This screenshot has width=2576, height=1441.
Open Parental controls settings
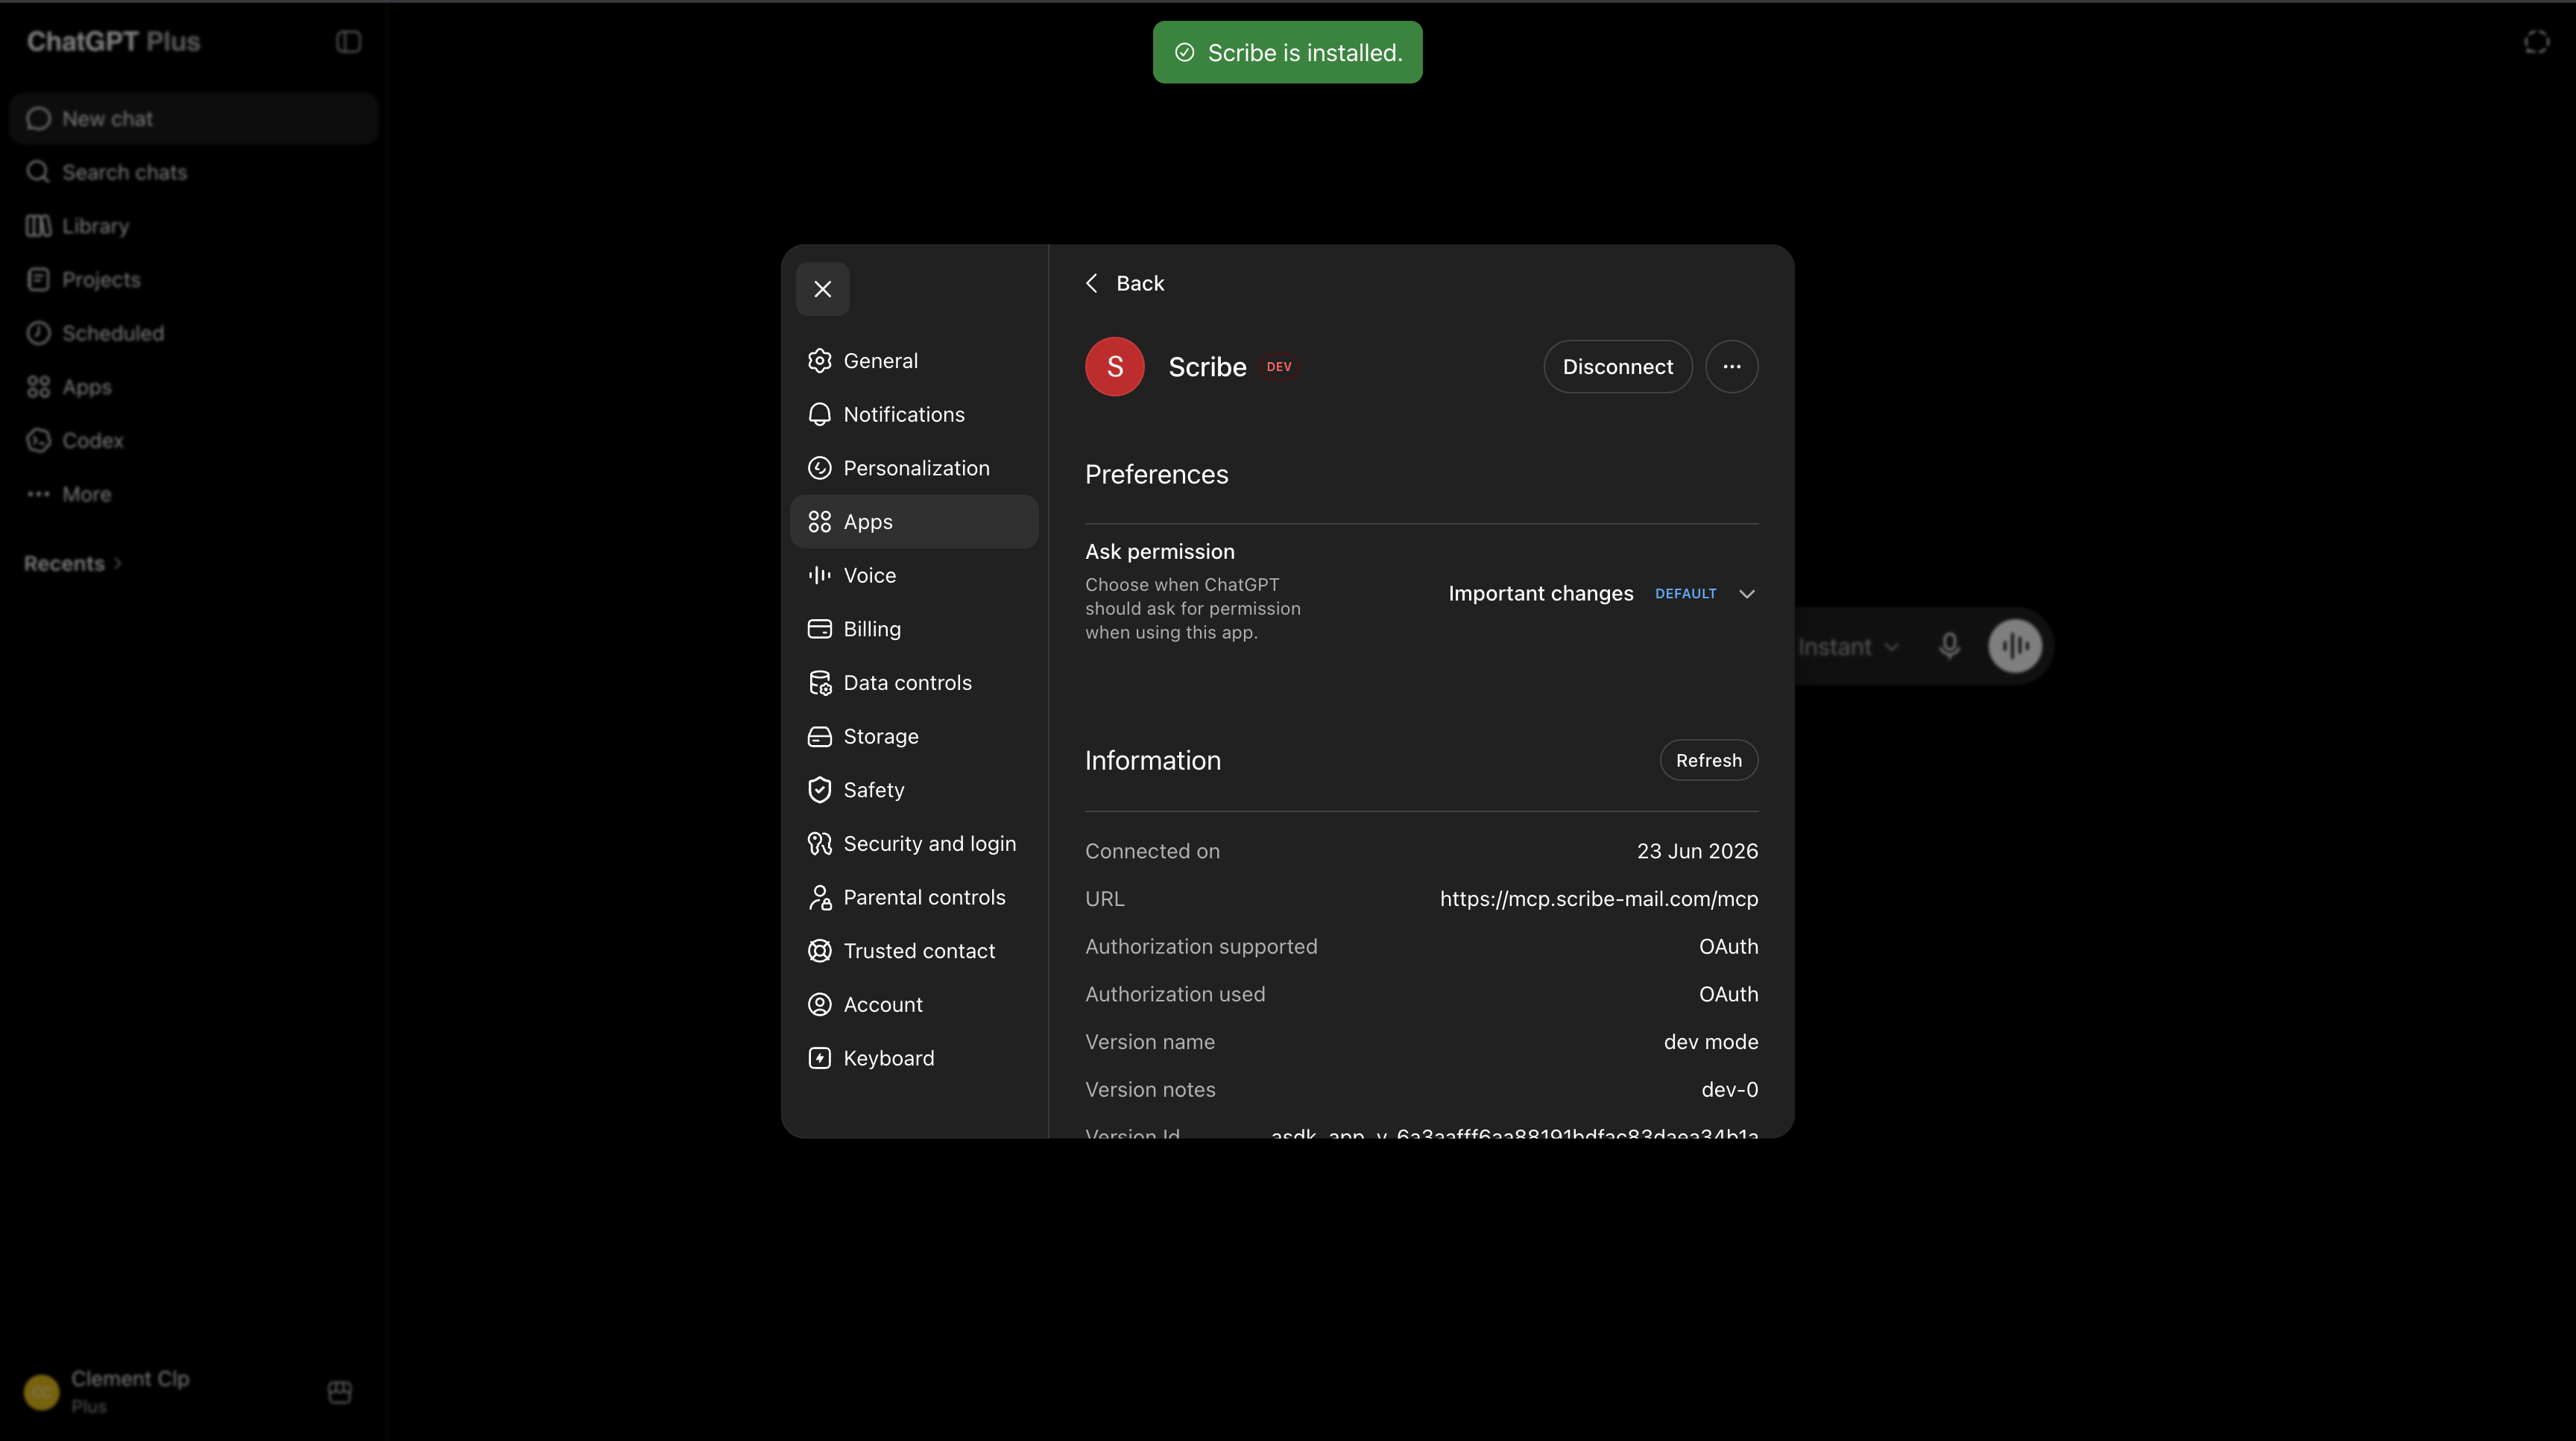(914, 897)
